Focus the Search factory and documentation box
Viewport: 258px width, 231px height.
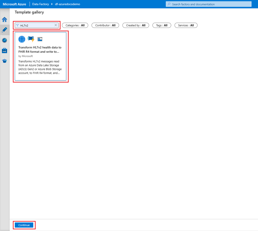[209, 4]
